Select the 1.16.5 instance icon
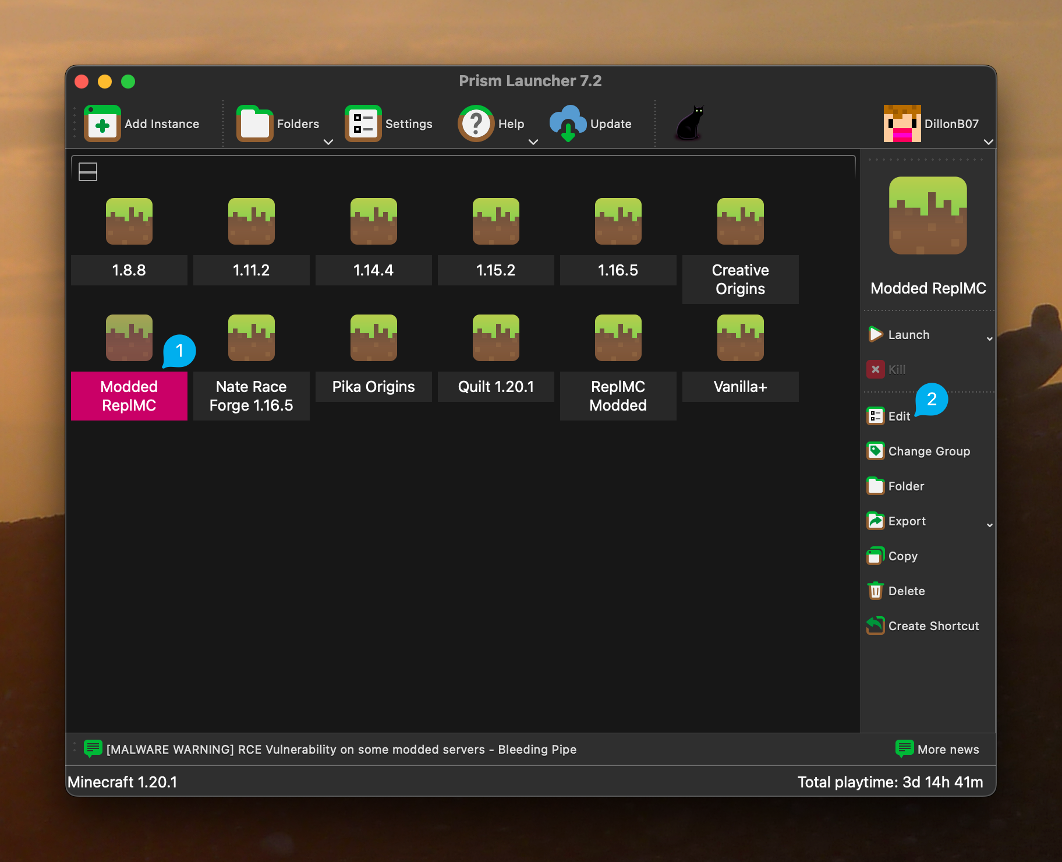 pyautogui.click(x=618, y=221)
